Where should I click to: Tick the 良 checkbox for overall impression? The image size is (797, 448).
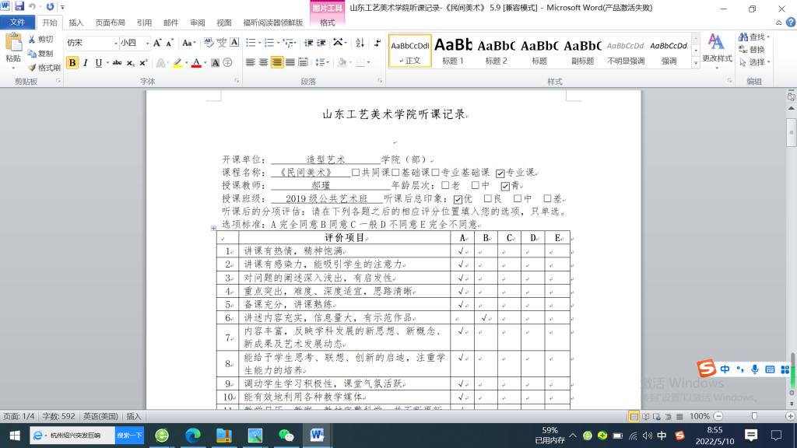pos(488,199)
